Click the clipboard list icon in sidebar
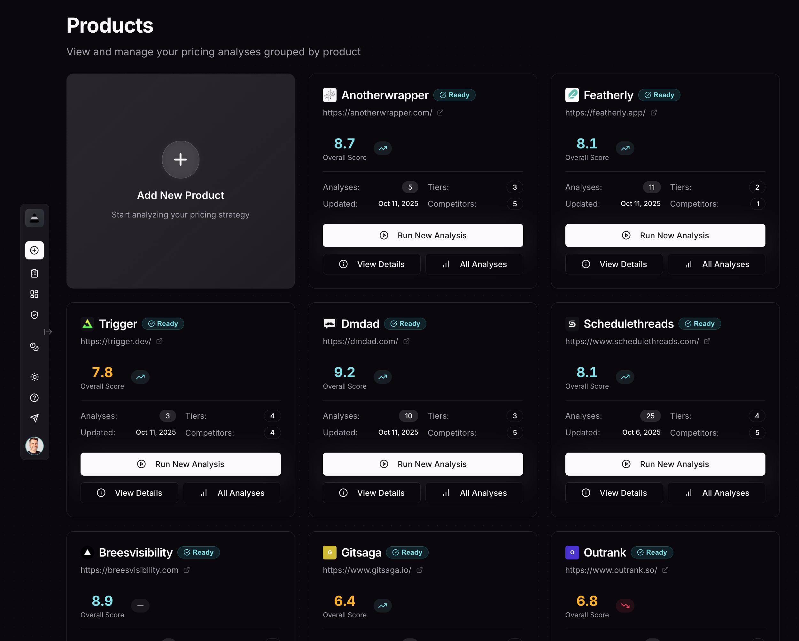The height and width of the screenshot is (641, 799). (34, 273)
